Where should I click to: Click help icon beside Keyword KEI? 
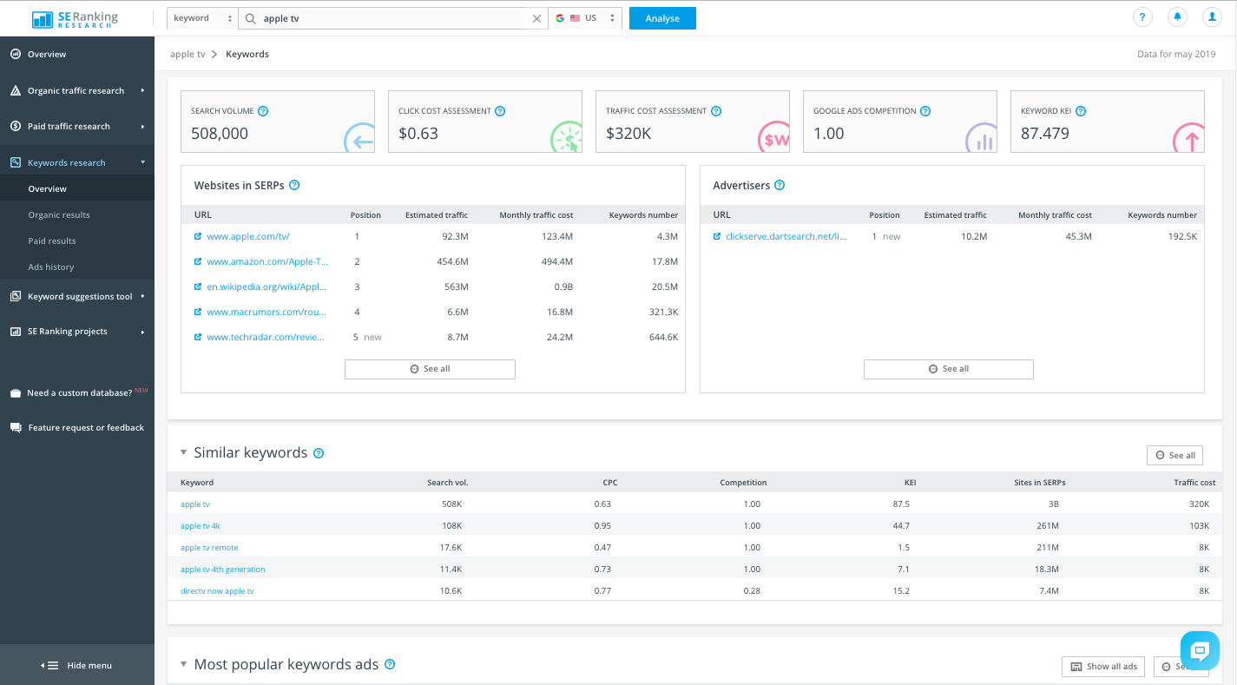click(1081, 111)
